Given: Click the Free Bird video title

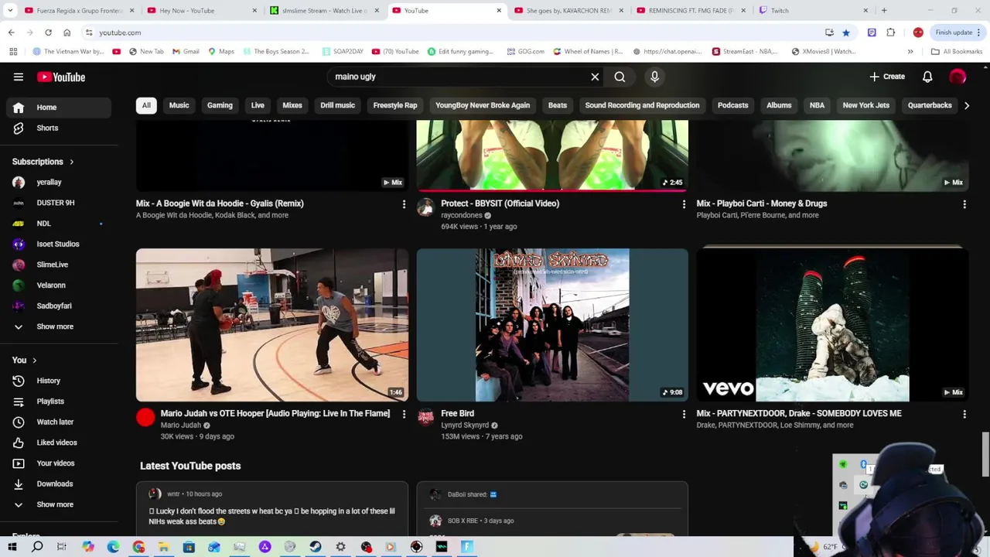Looking at the screenshot, I should (458, 413).
